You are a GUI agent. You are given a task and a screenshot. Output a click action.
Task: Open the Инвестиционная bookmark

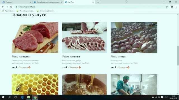pyautogui.click(x=25, y=11)
